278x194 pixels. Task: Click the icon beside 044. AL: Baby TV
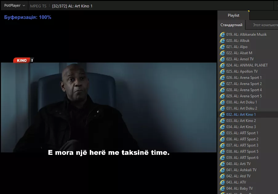pos(222,188)
